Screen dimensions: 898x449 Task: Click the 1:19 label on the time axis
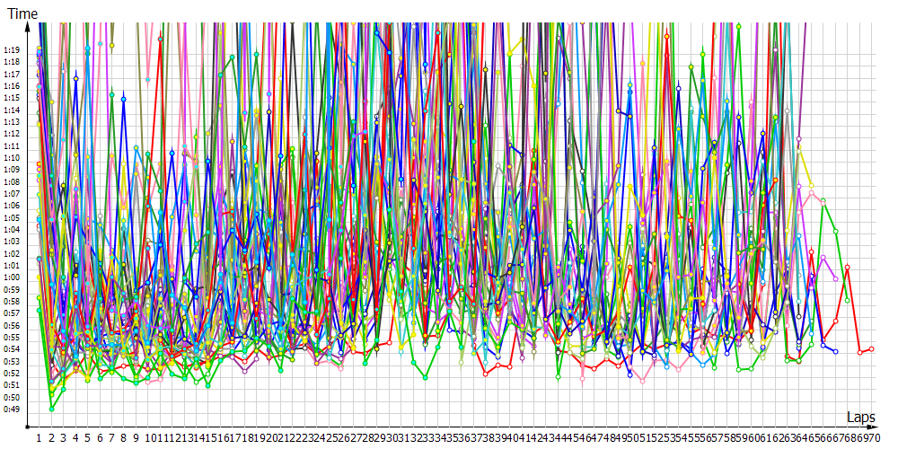[13, 50]
